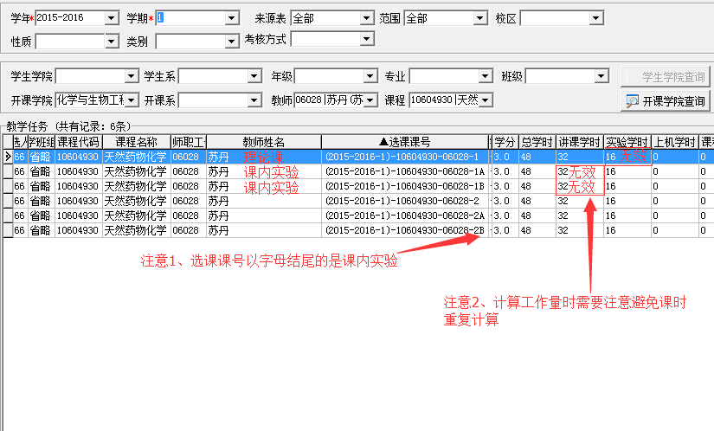Expand the 考核方式 dropdown
This screenshot has height=431, width=714.
point(367,38)
